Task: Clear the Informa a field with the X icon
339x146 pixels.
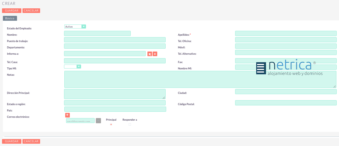Action: [x=155, y=54]
